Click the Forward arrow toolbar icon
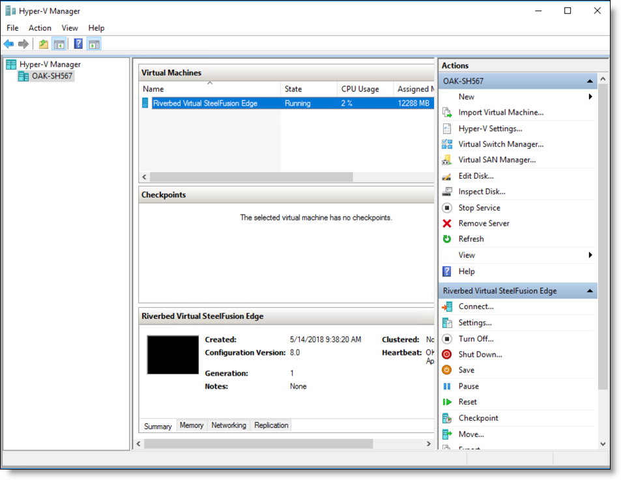621x480 pixels. click(x=23, y=44)
